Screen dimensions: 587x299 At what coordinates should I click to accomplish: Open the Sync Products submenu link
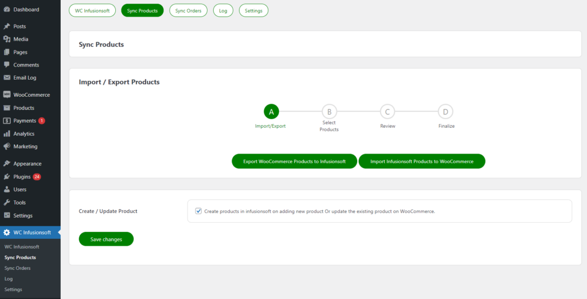(x=20, y=257)
